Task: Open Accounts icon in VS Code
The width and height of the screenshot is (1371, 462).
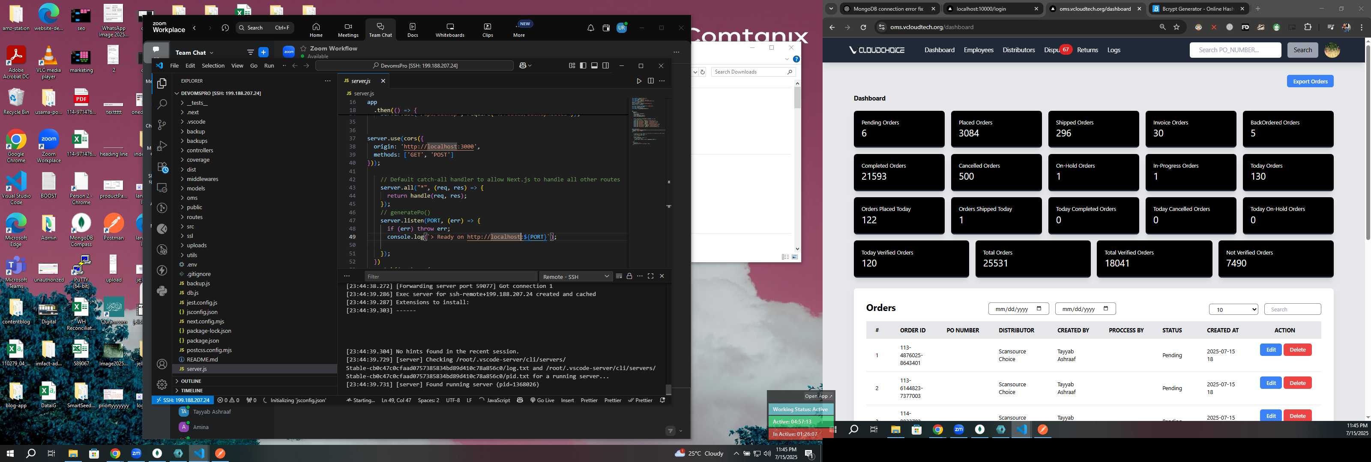Action: [162, 364]
